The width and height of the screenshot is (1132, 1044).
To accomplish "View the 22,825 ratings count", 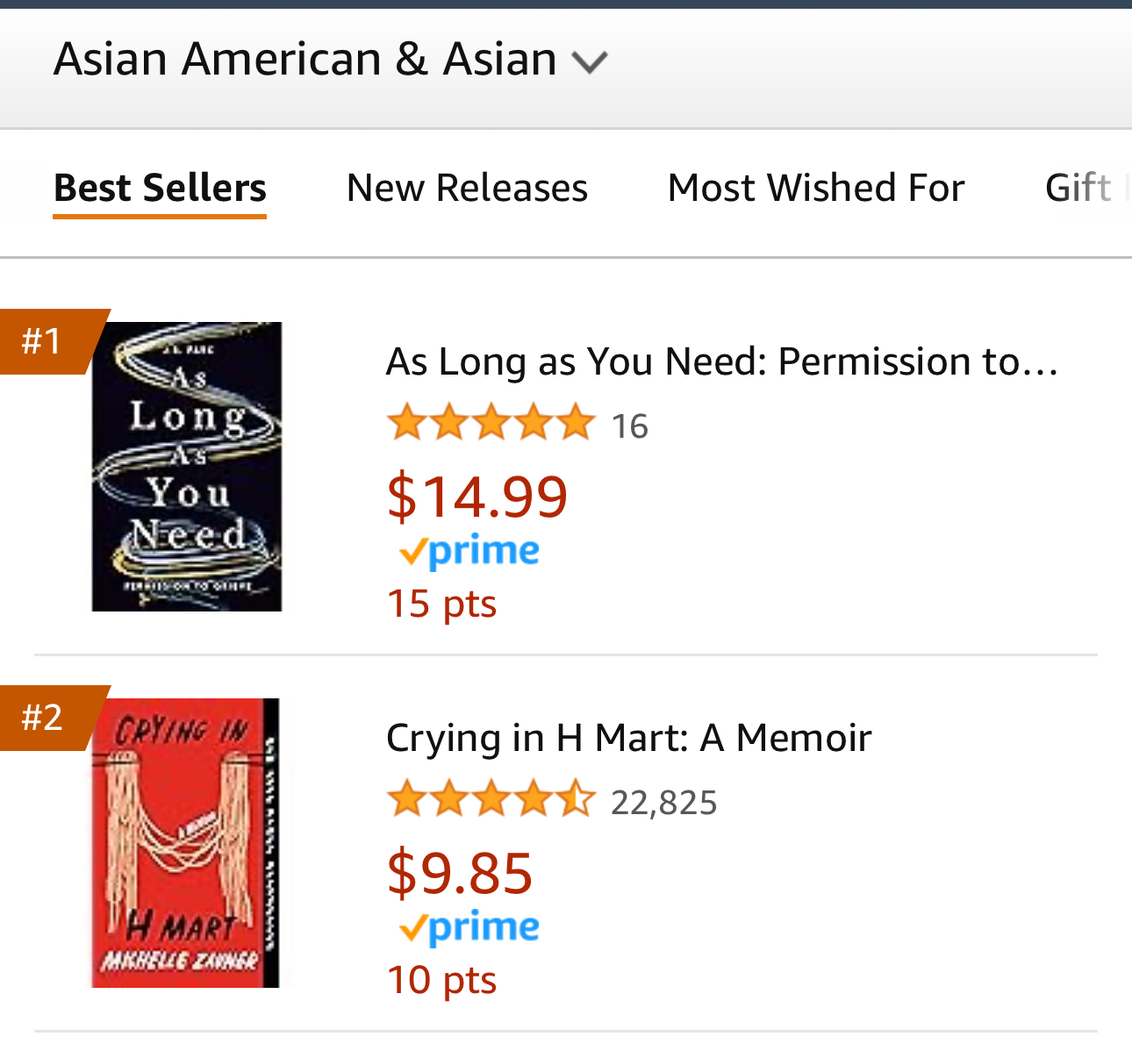I will [663, 803].
